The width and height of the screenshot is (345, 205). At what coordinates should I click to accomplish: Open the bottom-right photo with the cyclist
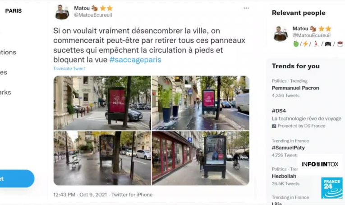click(x=200, y=158)
